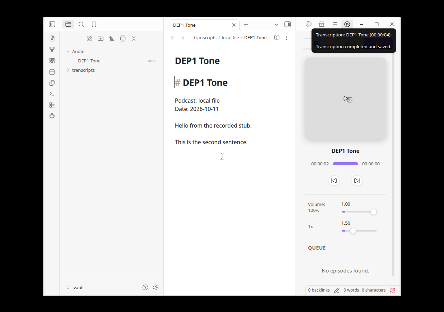Open the quick switcher ribbon icon
Screen dimensions: 444x312
[x=52, y=38]
